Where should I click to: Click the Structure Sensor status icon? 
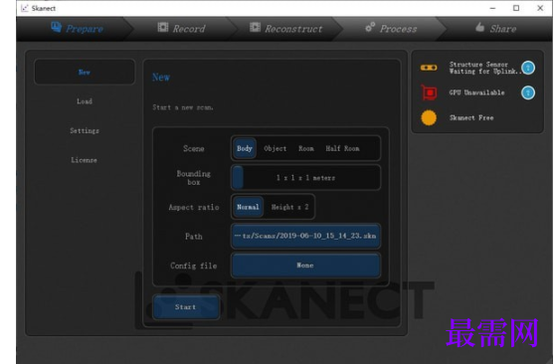tap(429, 68)
